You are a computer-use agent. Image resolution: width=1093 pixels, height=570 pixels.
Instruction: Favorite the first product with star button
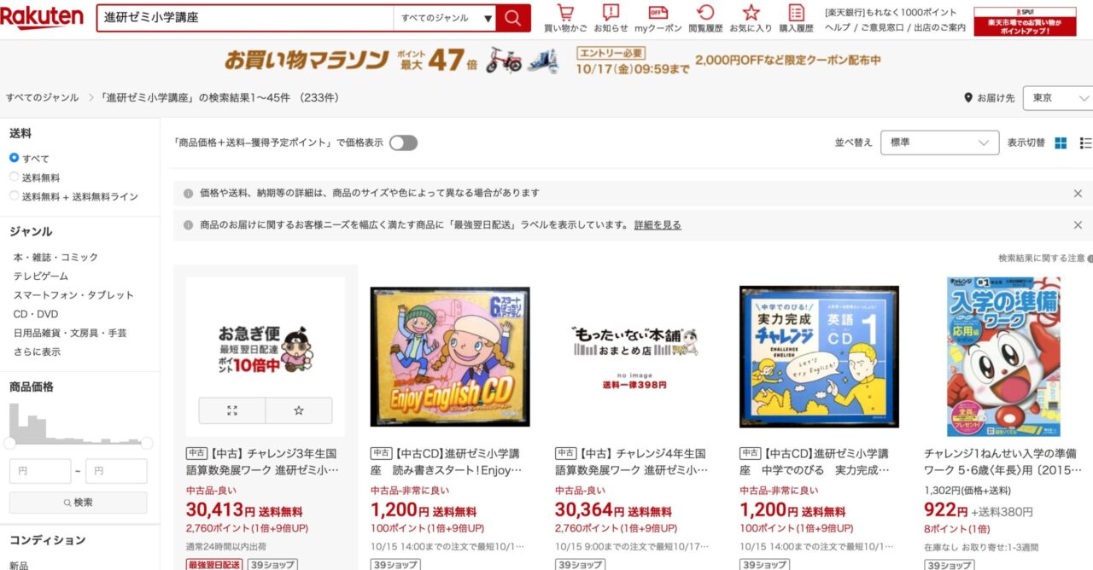point(299,410)
